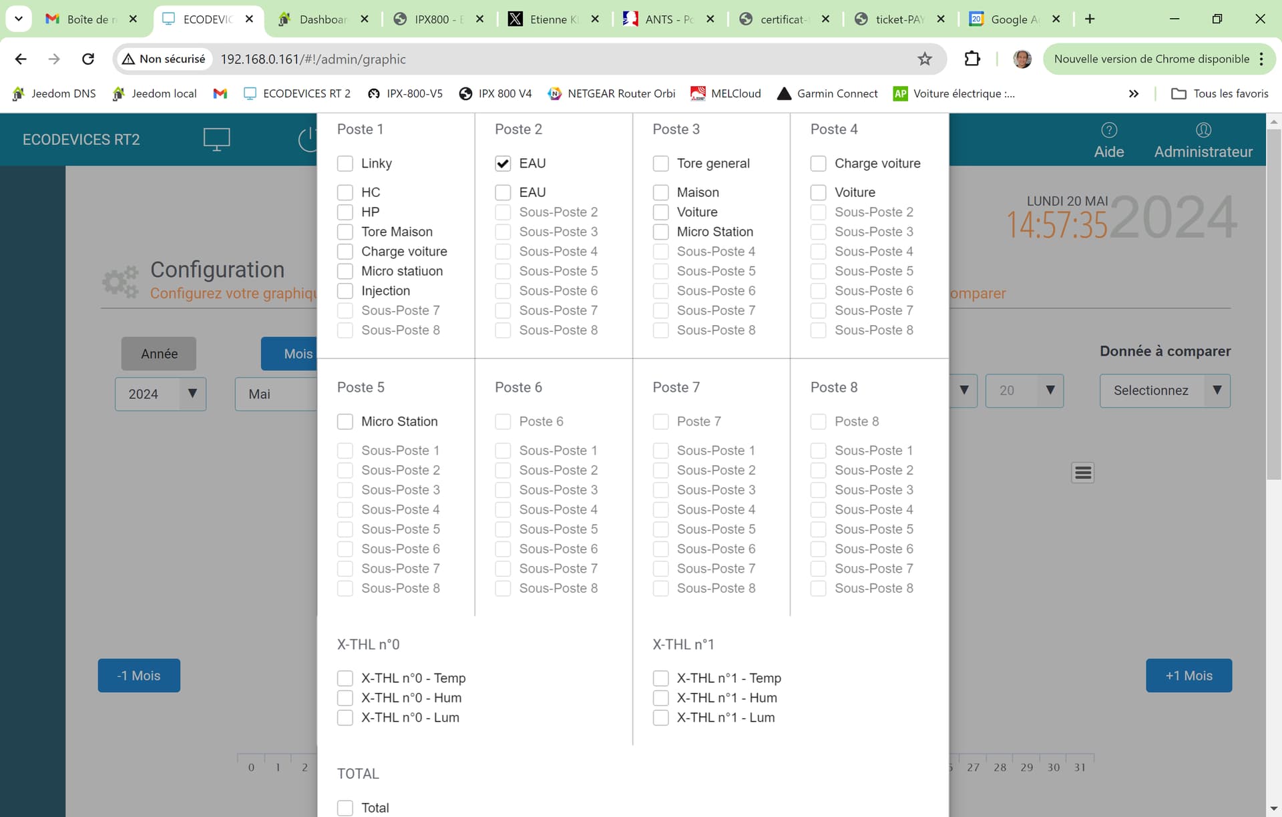This screenshot has width=1282, height=817.
Task: Select the Injection checkbox
Action: (x=345, y=291)
